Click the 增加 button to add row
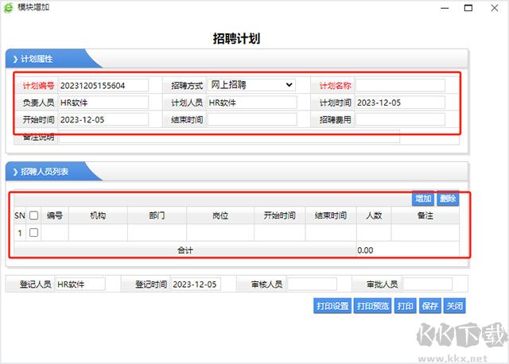The width and height of the screenshot is (509, 364). click(423, 199)
